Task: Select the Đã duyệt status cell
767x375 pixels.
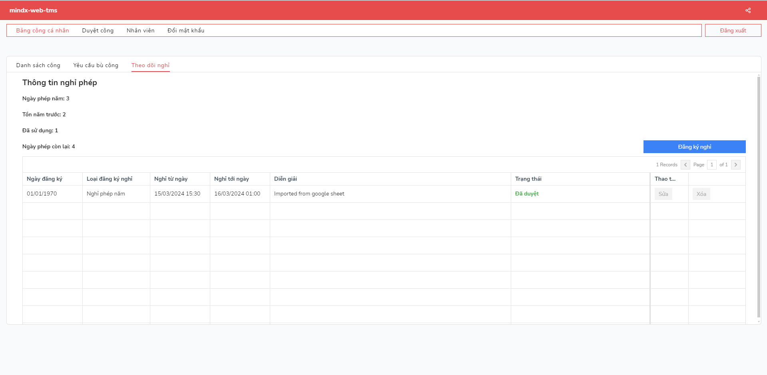Action: [527, 193]
